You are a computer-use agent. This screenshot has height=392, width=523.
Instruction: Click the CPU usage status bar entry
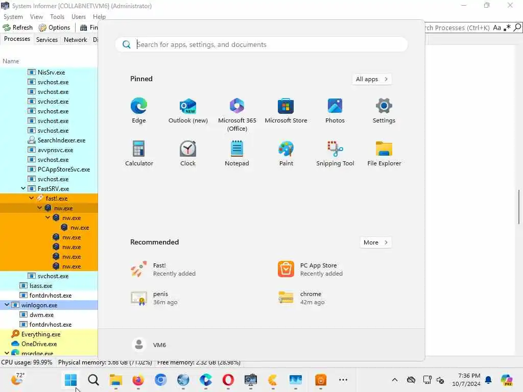tap(27, 362)
